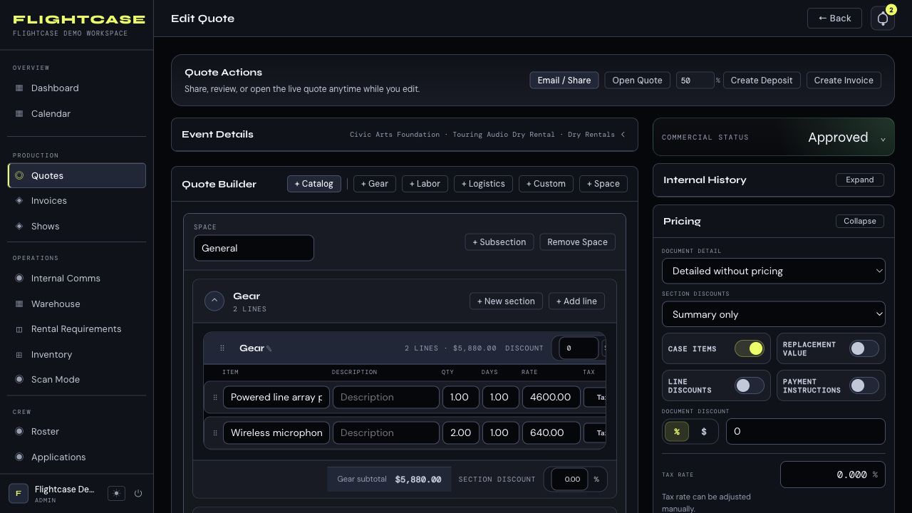Open the Shows page

click(77, 227)
